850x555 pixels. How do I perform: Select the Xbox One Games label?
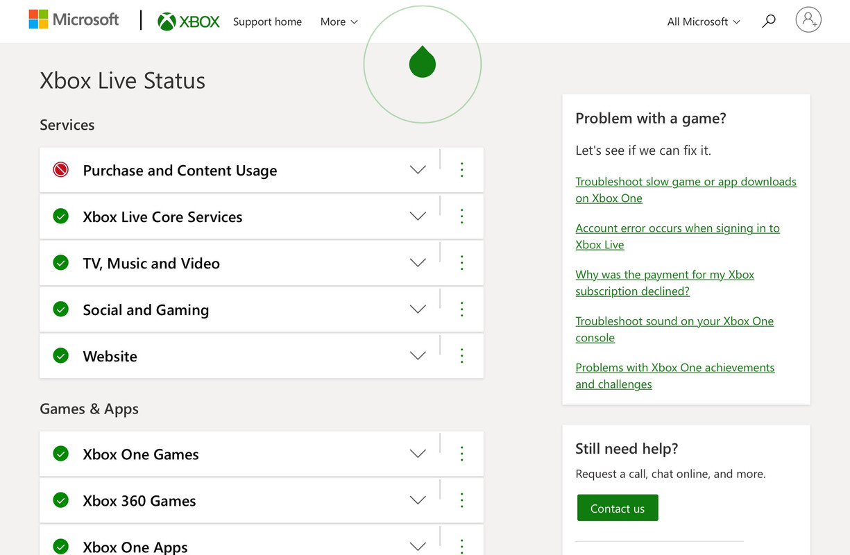(141, 454)
